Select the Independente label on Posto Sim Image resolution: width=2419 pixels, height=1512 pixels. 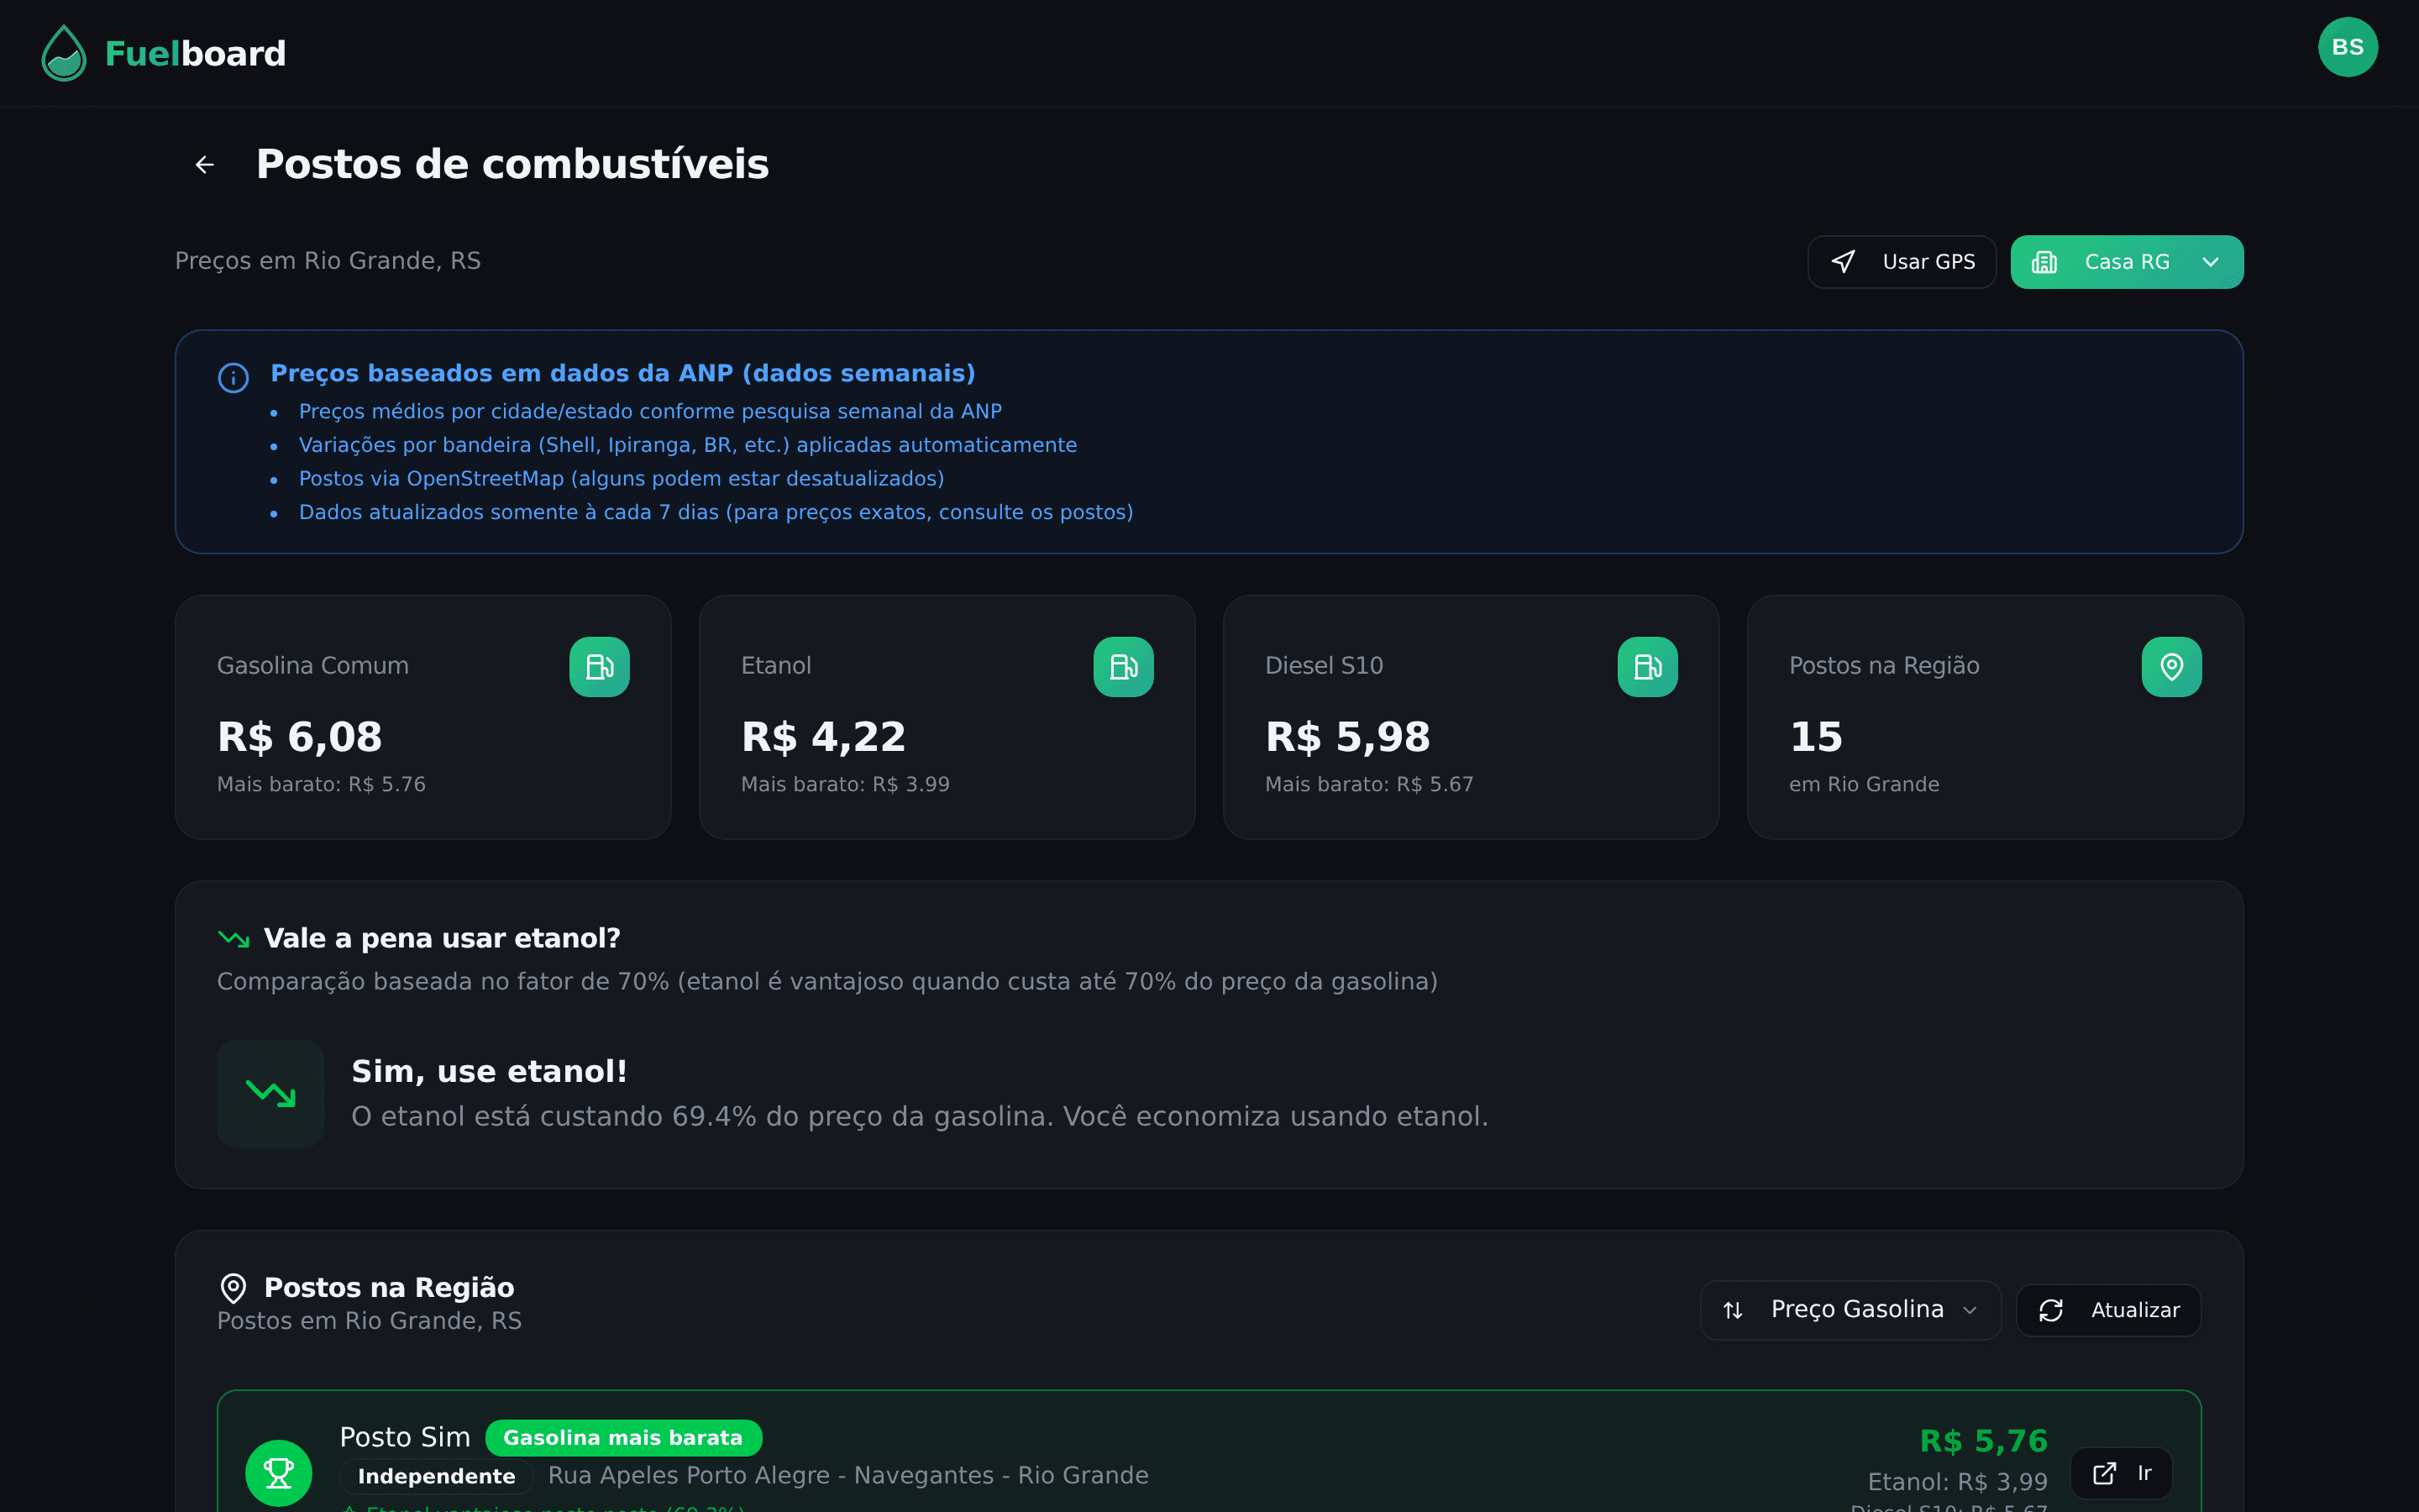(x=436, y=1475)
